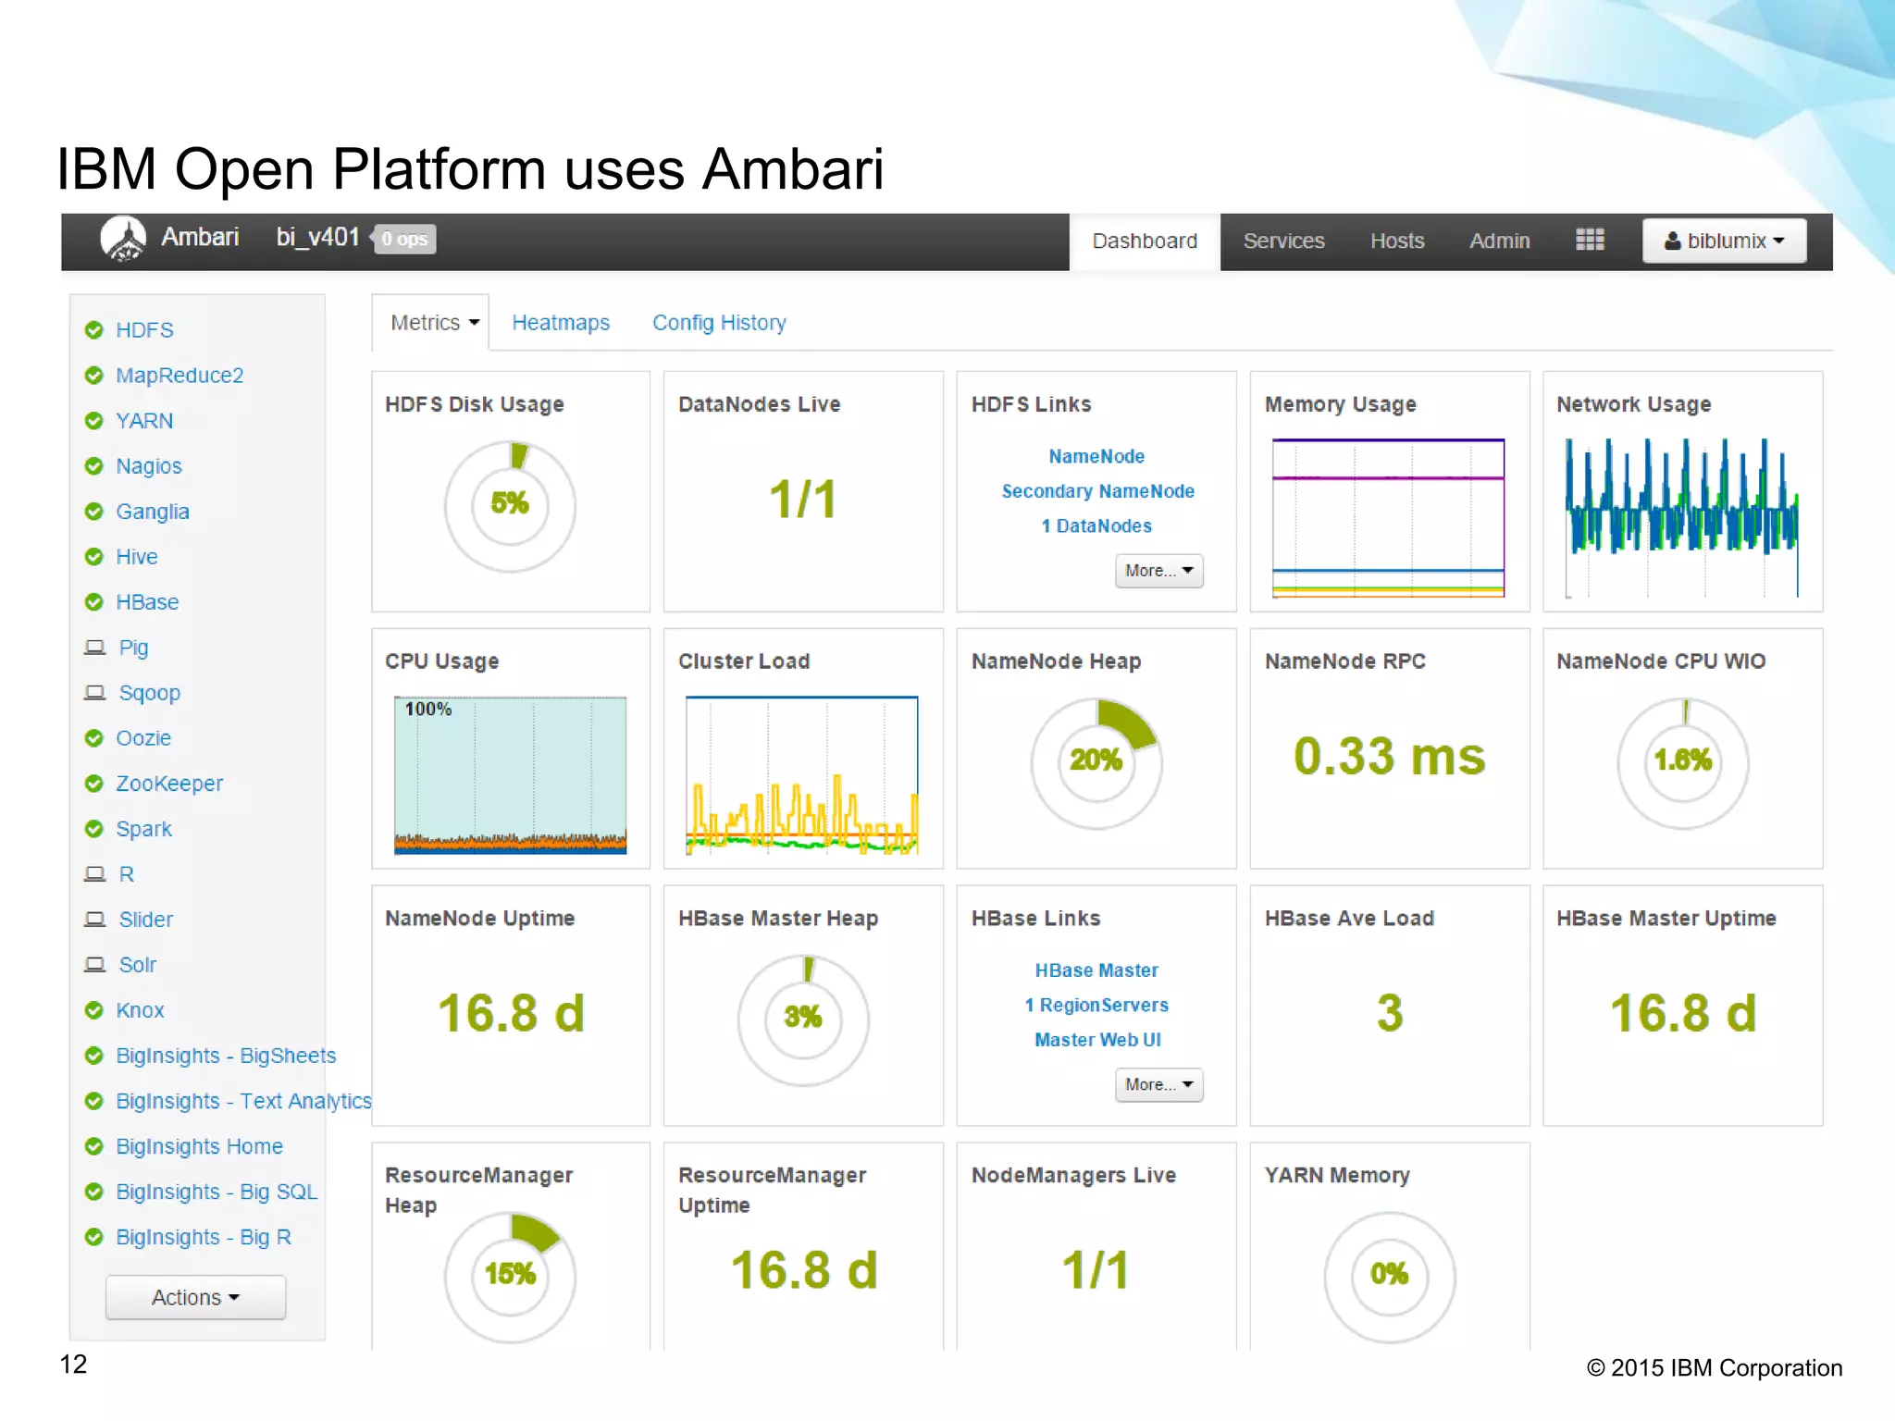Click the Text Analytics green status icon

(x=93, y=1101)
